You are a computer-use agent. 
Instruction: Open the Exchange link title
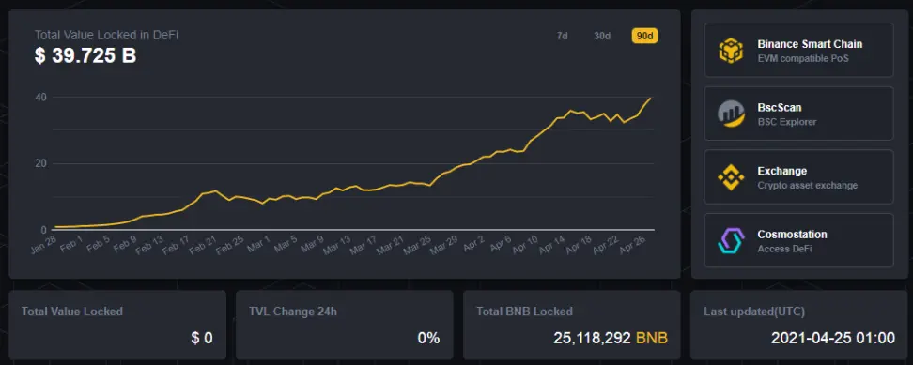[x=782, y=171]
